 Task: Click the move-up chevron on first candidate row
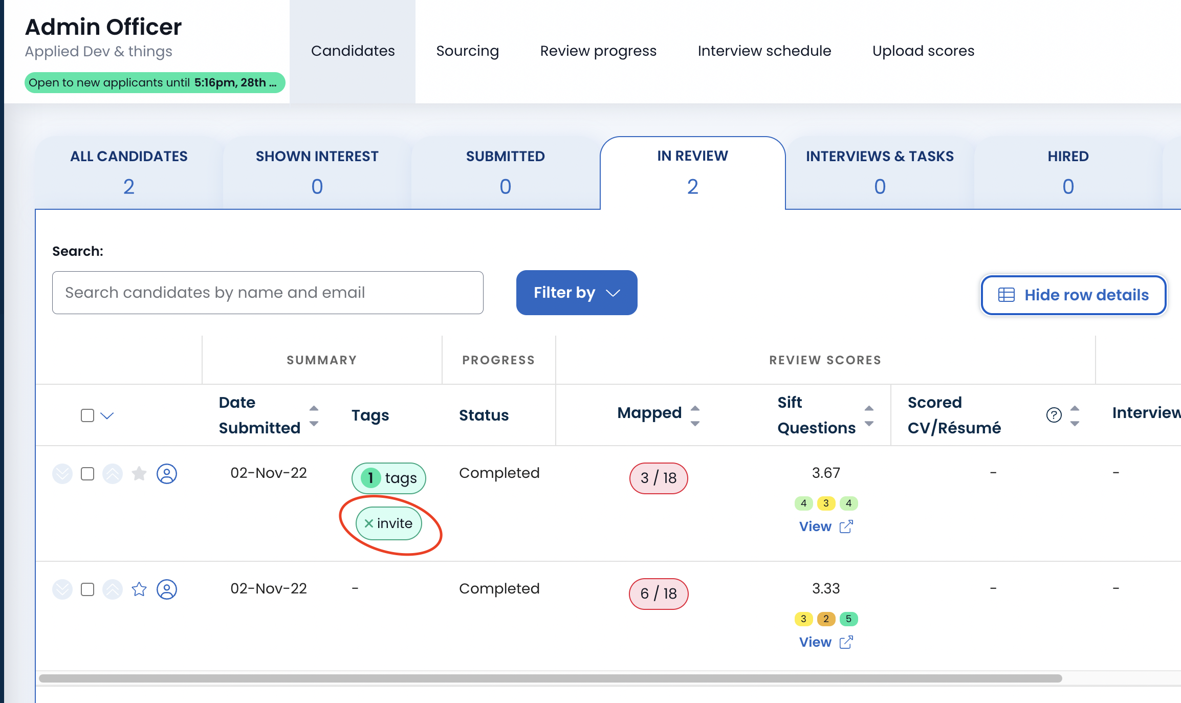(113, 474)
